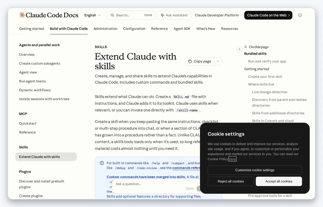Image resolution: width=323 pixels, height=207 pixels.
Task: Click the Cookie settings heading
Action: (226, 134)
